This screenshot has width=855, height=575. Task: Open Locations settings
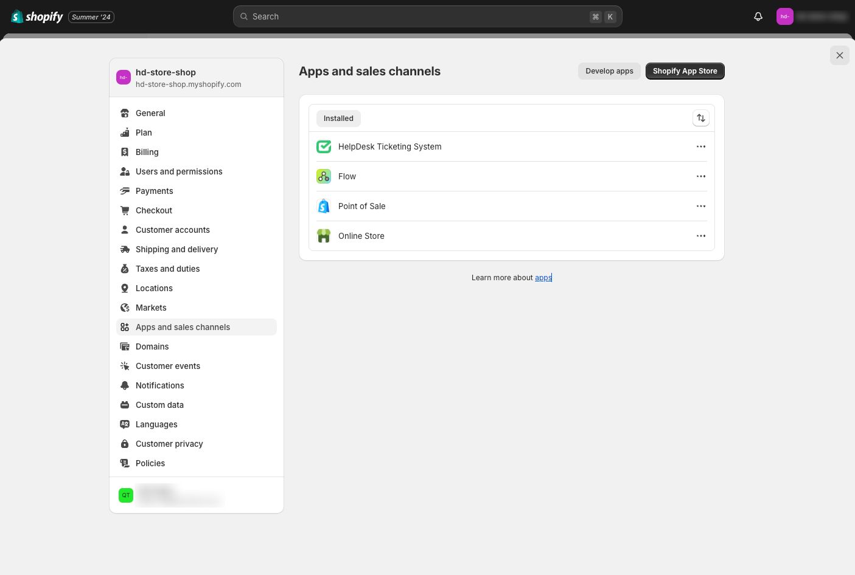click(x=197, y=288)
